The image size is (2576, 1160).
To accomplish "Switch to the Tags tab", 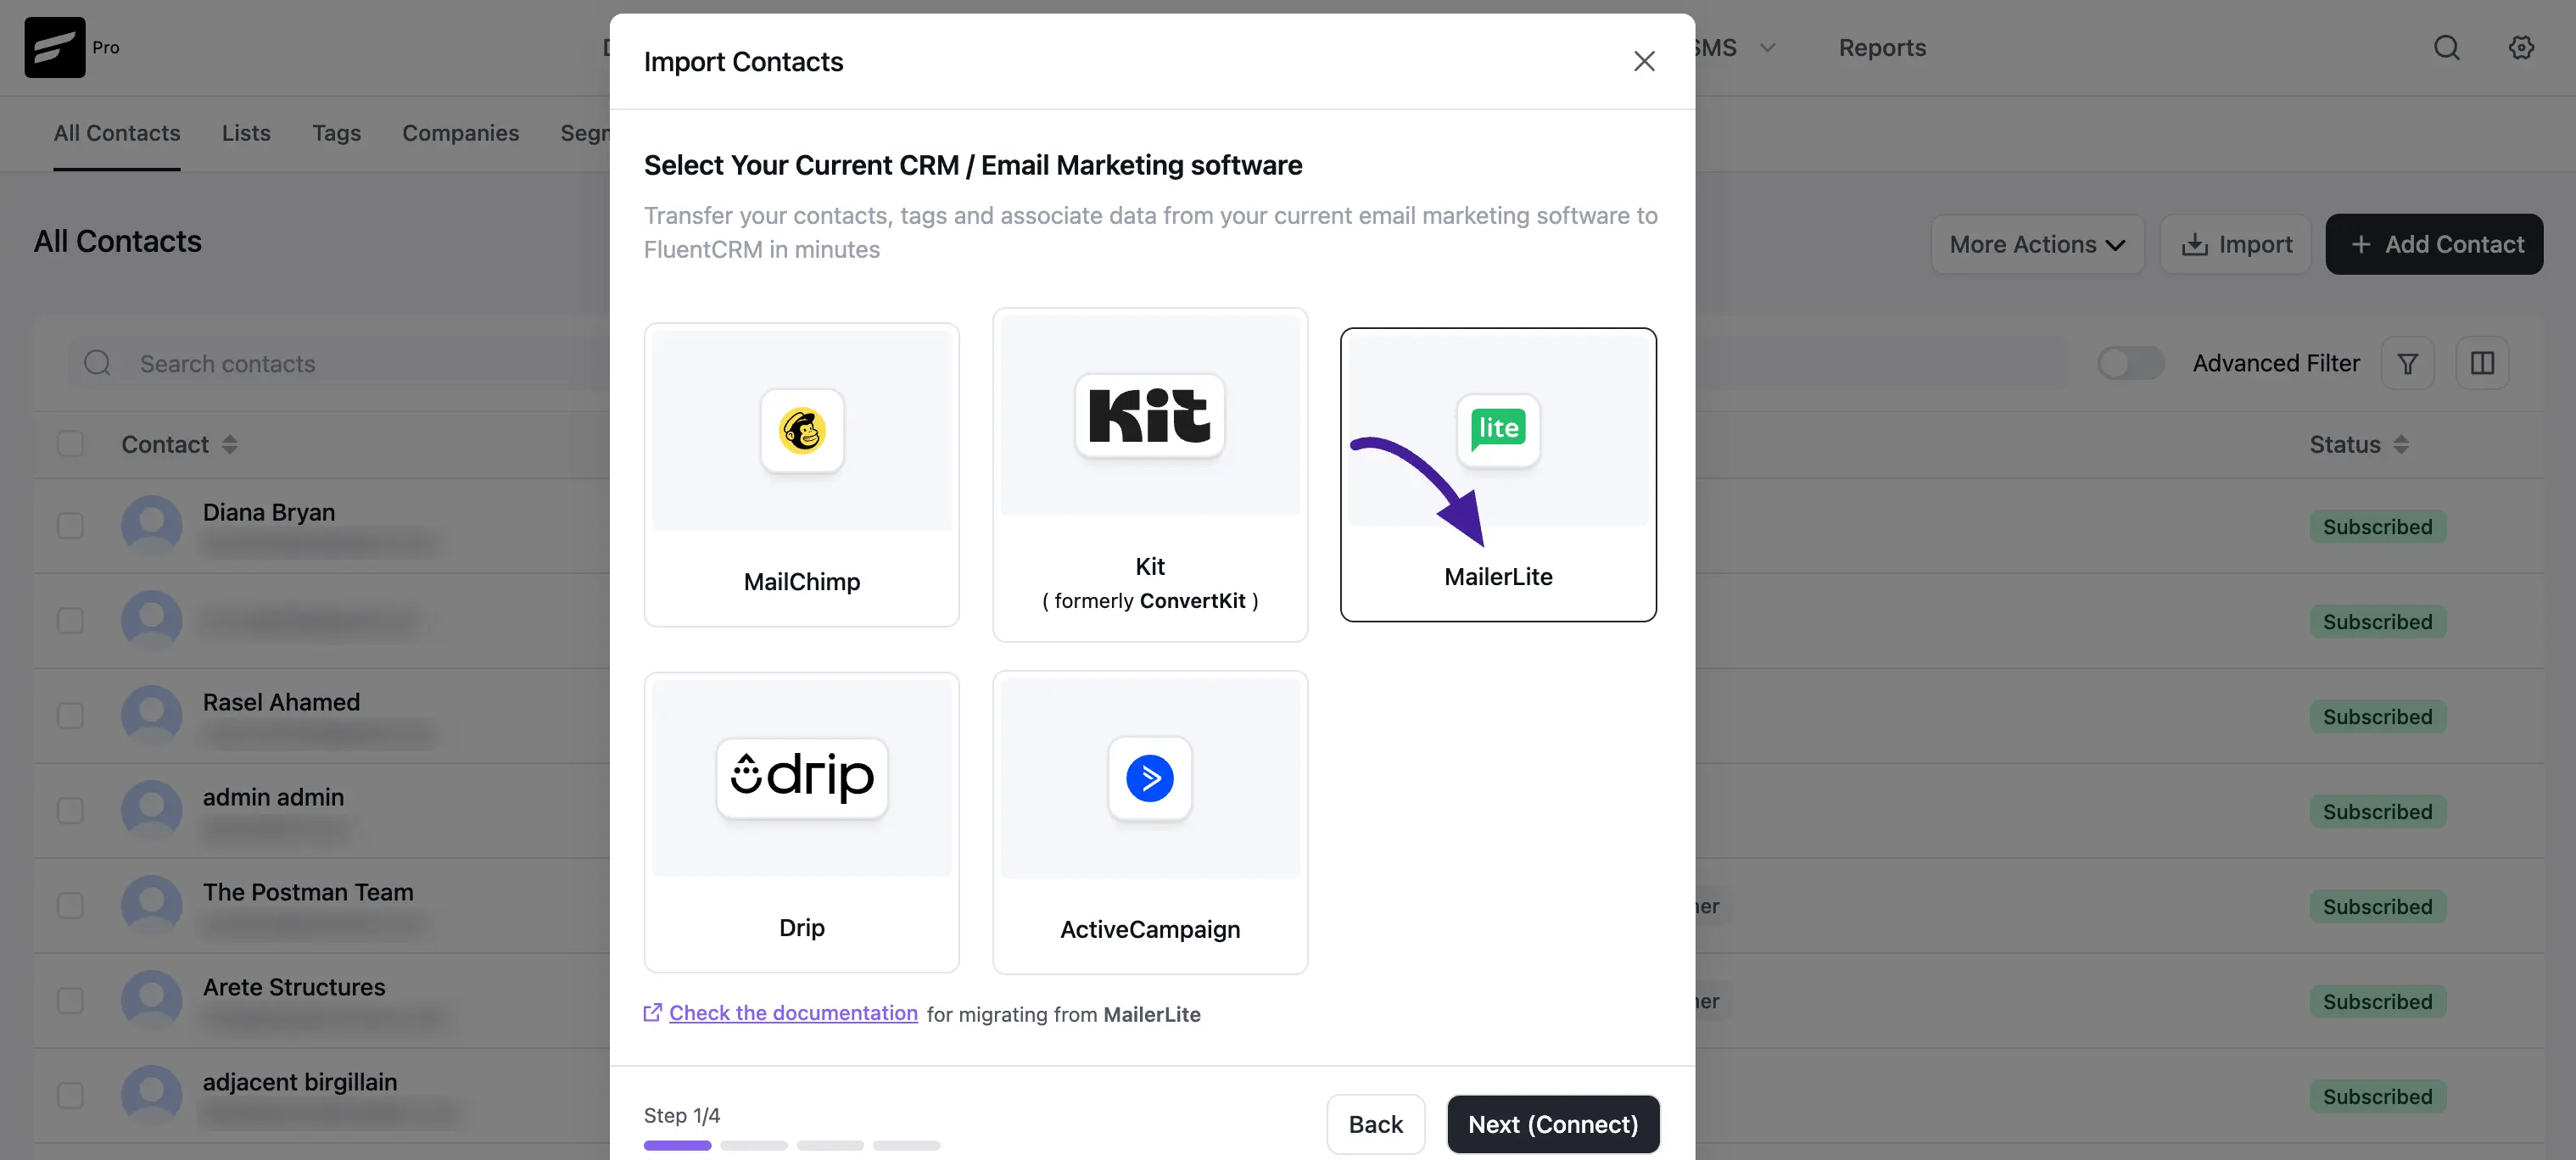I will click(x=336, y=133).
